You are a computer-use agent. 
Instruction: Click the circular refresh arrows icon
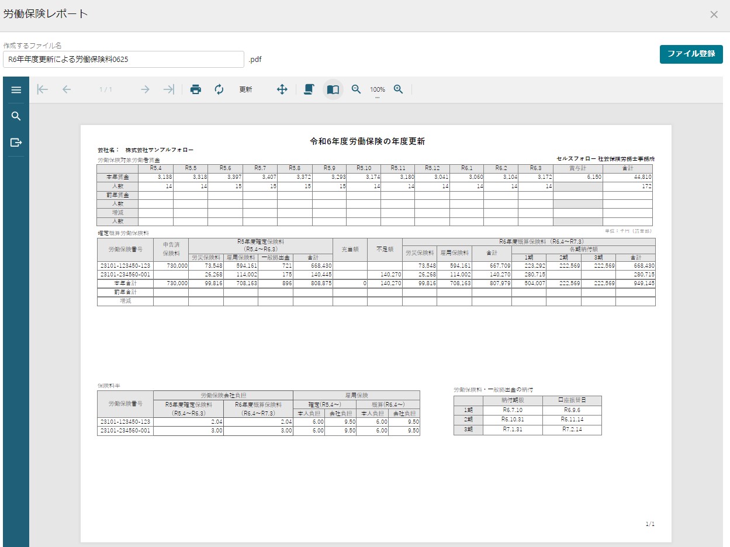coord(219,89)
